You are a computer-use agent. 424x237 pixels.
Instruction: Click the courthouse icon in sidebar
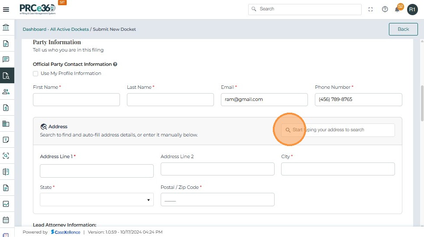[x=6, y=28]
